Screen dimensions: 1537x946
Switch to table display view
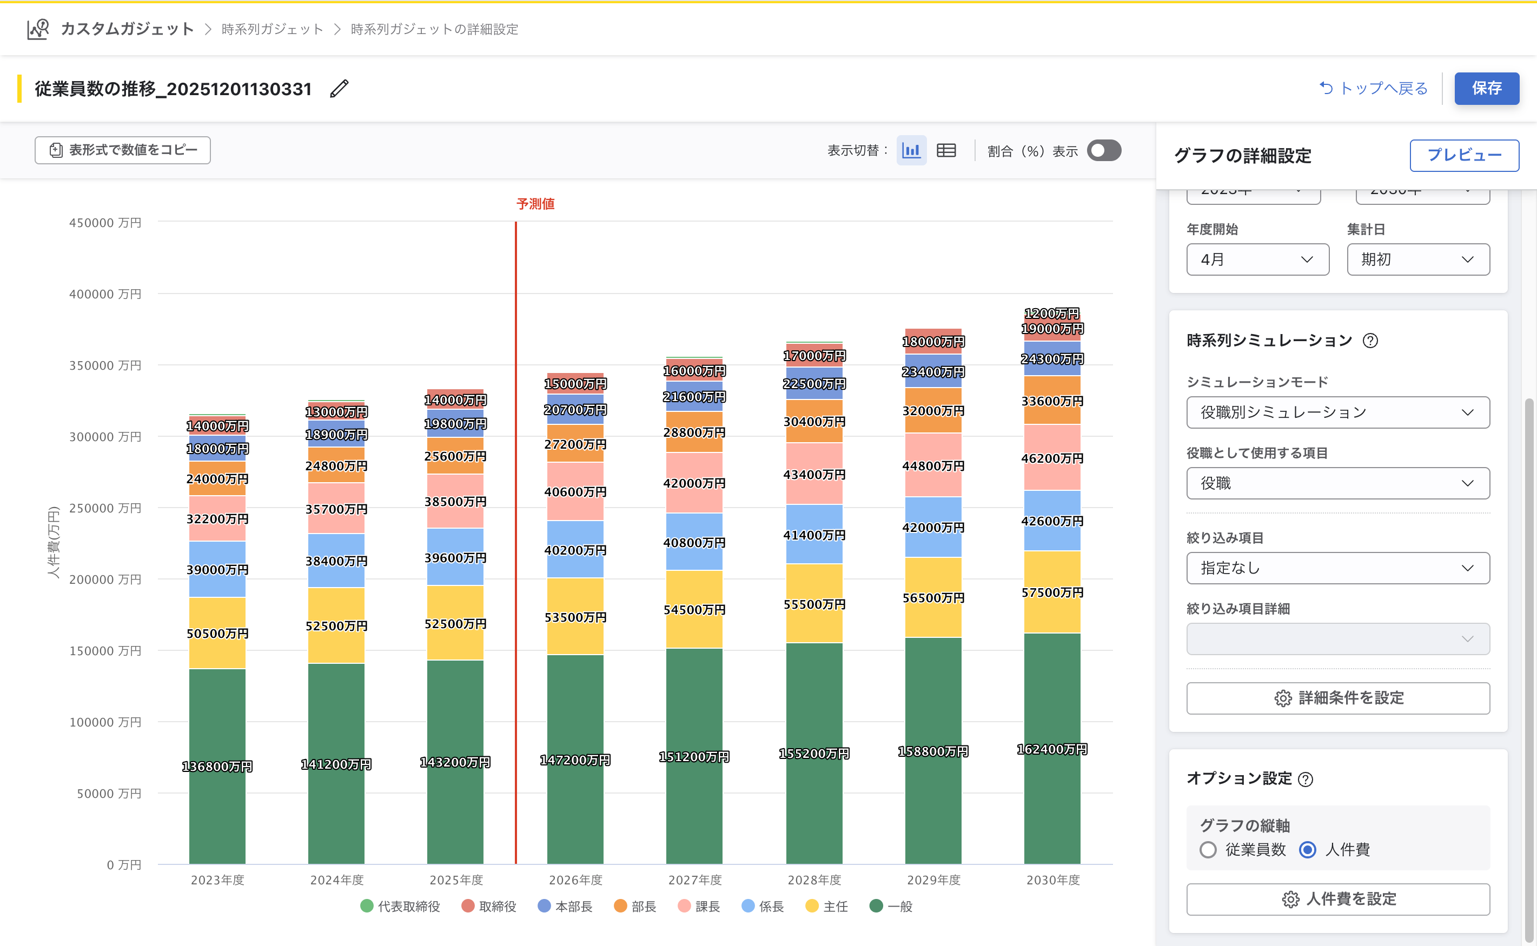[945, 150]
